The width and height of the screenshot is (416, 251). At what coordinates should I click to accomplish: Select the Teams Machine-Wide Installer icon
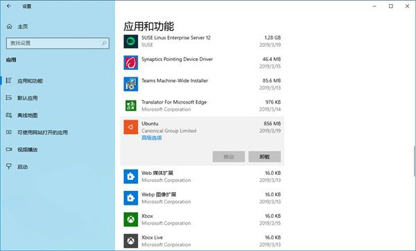pyautogui.click(x=131, y=84)
